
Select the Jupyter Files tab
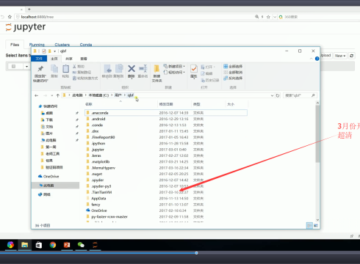pyautogui.click(x=15, y=45)
